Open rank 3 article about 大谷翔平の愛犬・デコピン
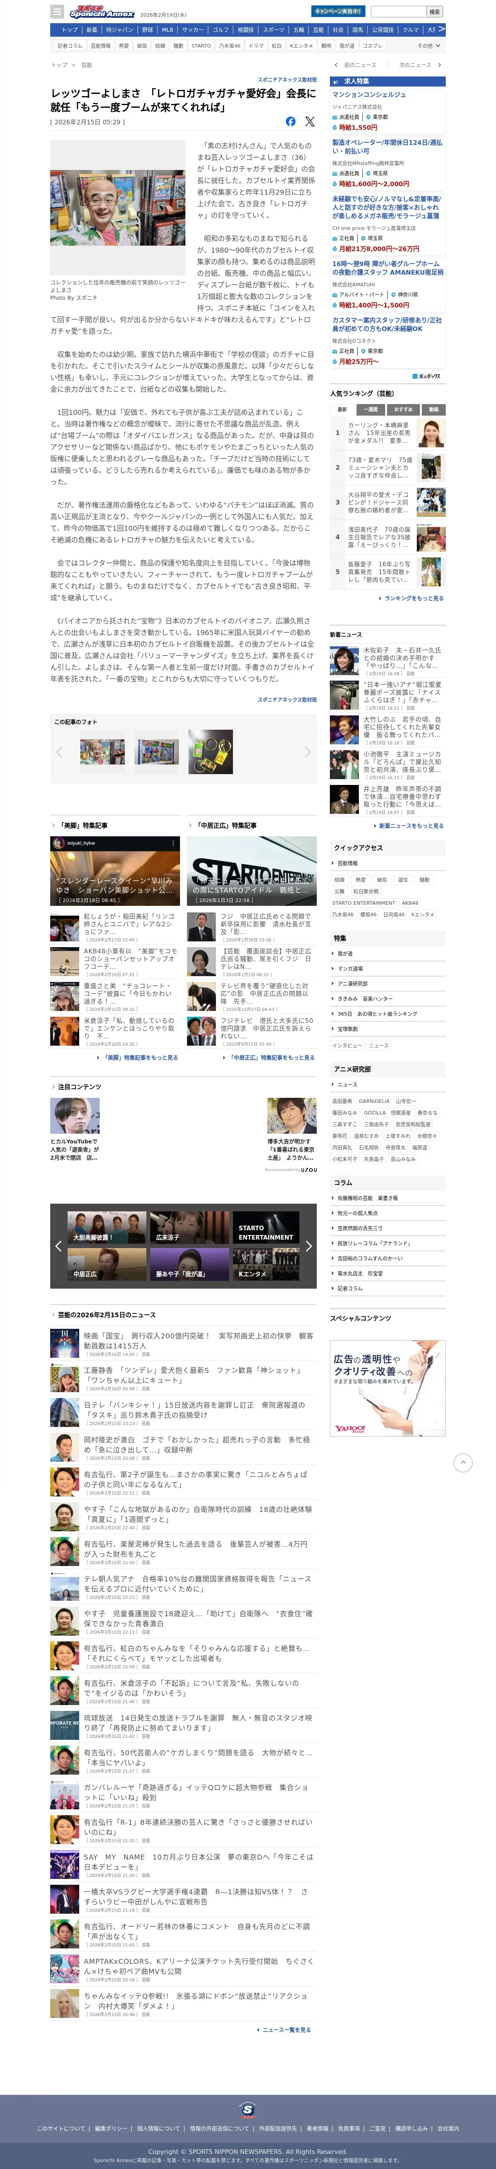This screenshot has width=496, height=2169. tap(387, 502)
